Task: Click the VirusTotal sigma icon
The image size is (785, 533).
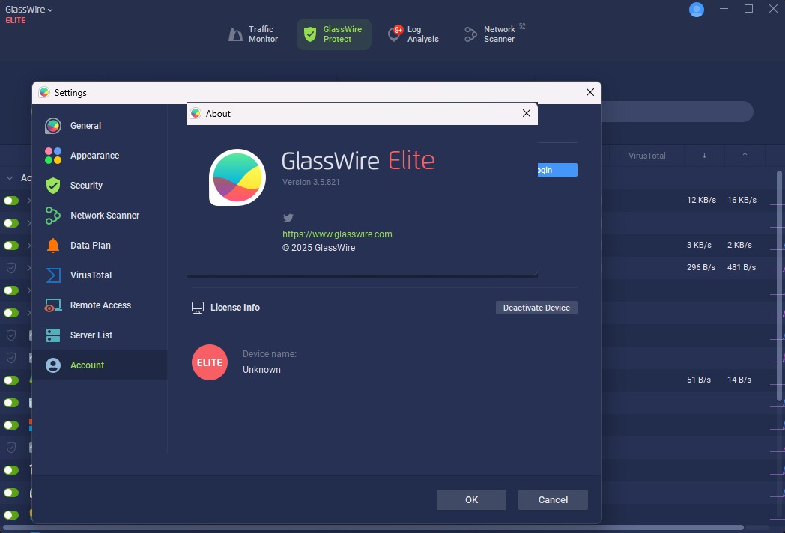Action: 53,275
